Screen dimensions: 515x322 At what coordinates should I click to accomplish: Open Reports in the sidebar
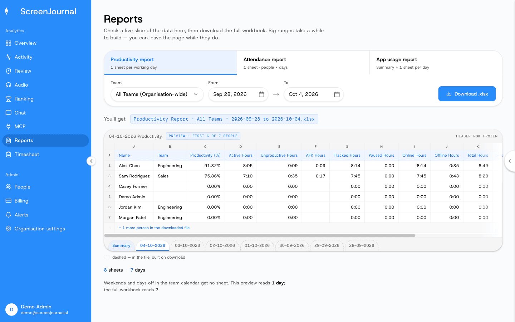point(45,141)
